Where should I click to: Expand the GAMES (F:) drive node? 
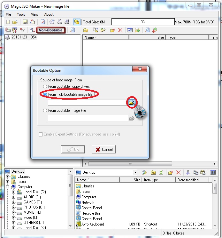(x=13, y=202)
